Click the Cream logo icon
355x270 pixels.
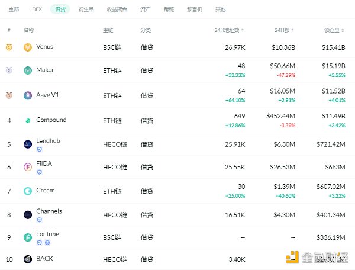tap(28, 191)
